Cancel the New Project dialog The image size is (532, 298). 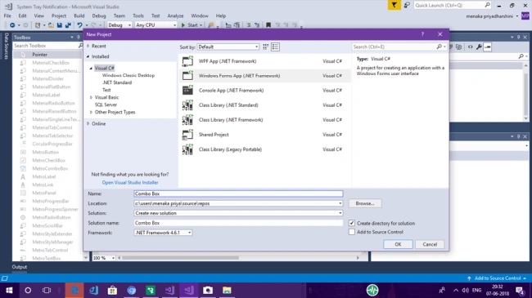pos(430,244)
